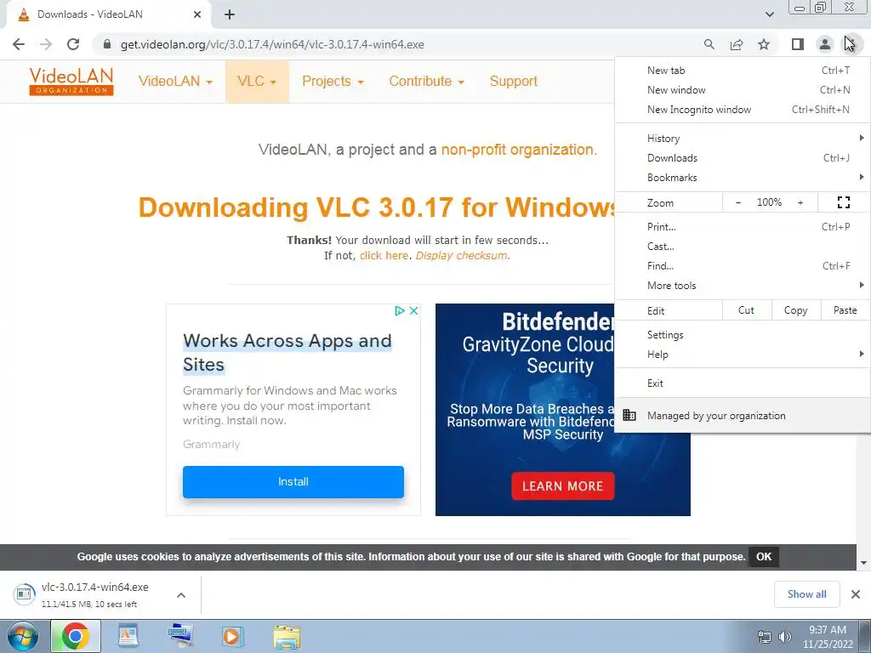Screen dimensions: 871x653
Task: Click Managed by your organization
Action: [743, 415]
